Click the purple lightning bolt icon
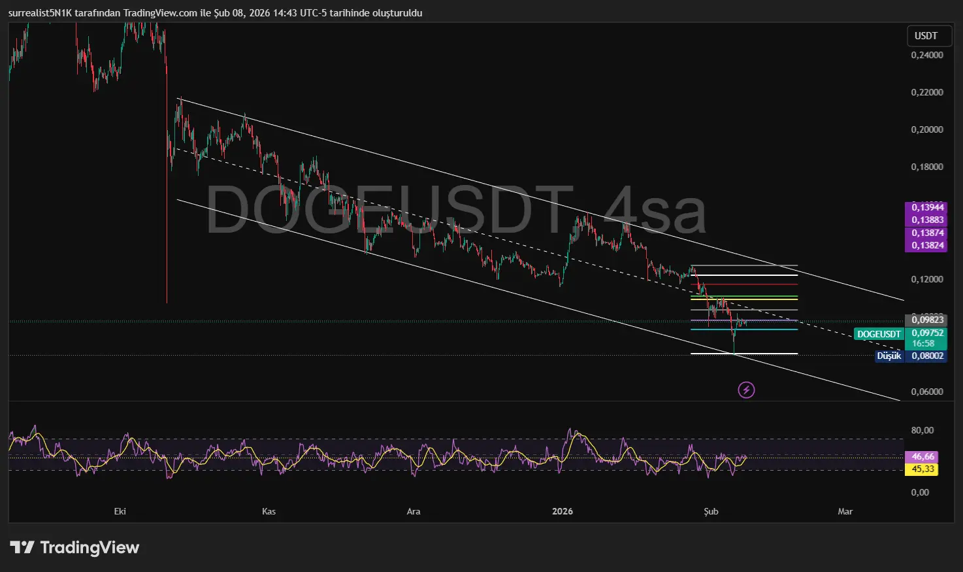963x572 pixels. tap(746, 390)
